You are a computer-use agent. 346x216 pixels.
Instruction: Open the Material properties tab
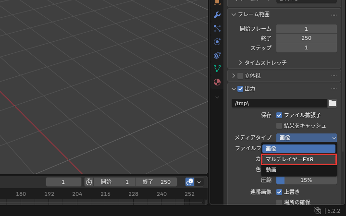tap(217, 82)
